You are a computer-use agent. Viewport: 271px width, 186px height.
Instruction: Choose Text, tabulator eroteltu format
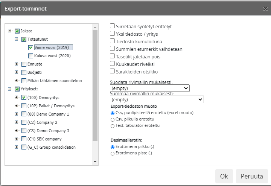click(x=113, y=126)
